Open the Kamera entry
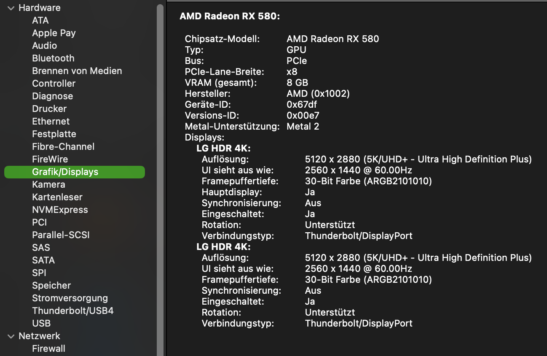This screenshot has height=356, width=547. point(49,184)
